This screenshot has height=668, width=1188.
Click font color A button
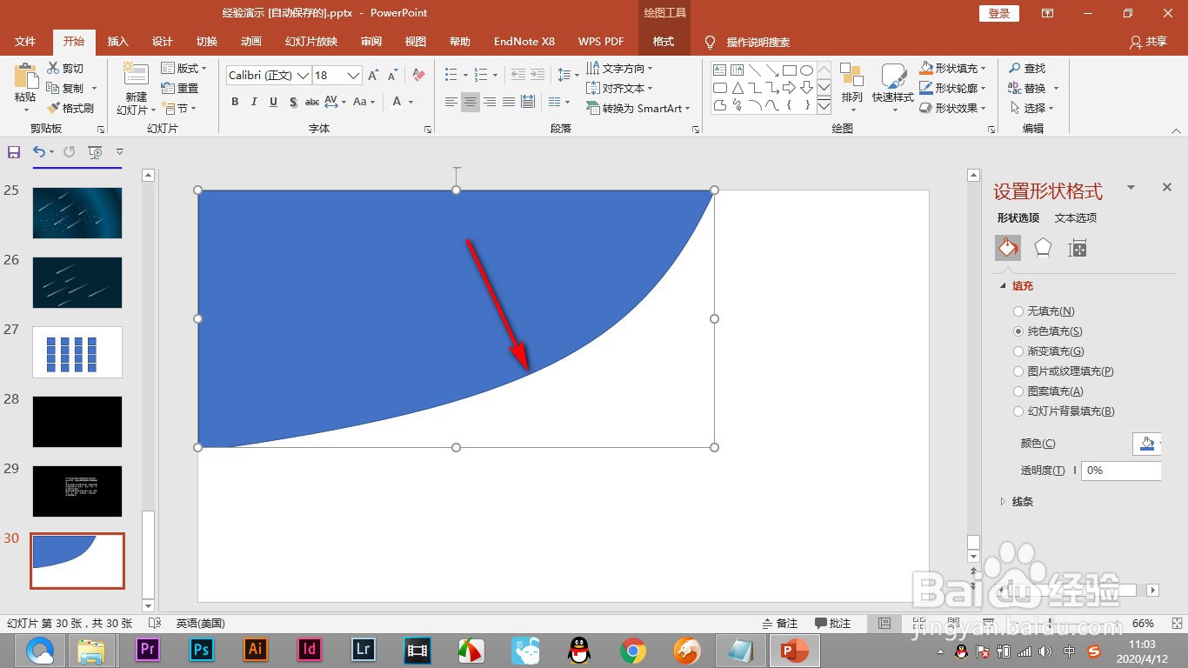397,102
